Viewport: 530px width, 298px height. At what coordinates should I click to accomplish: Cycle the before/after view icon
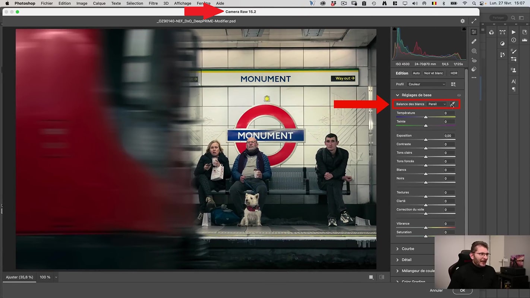tap(382, 277)
